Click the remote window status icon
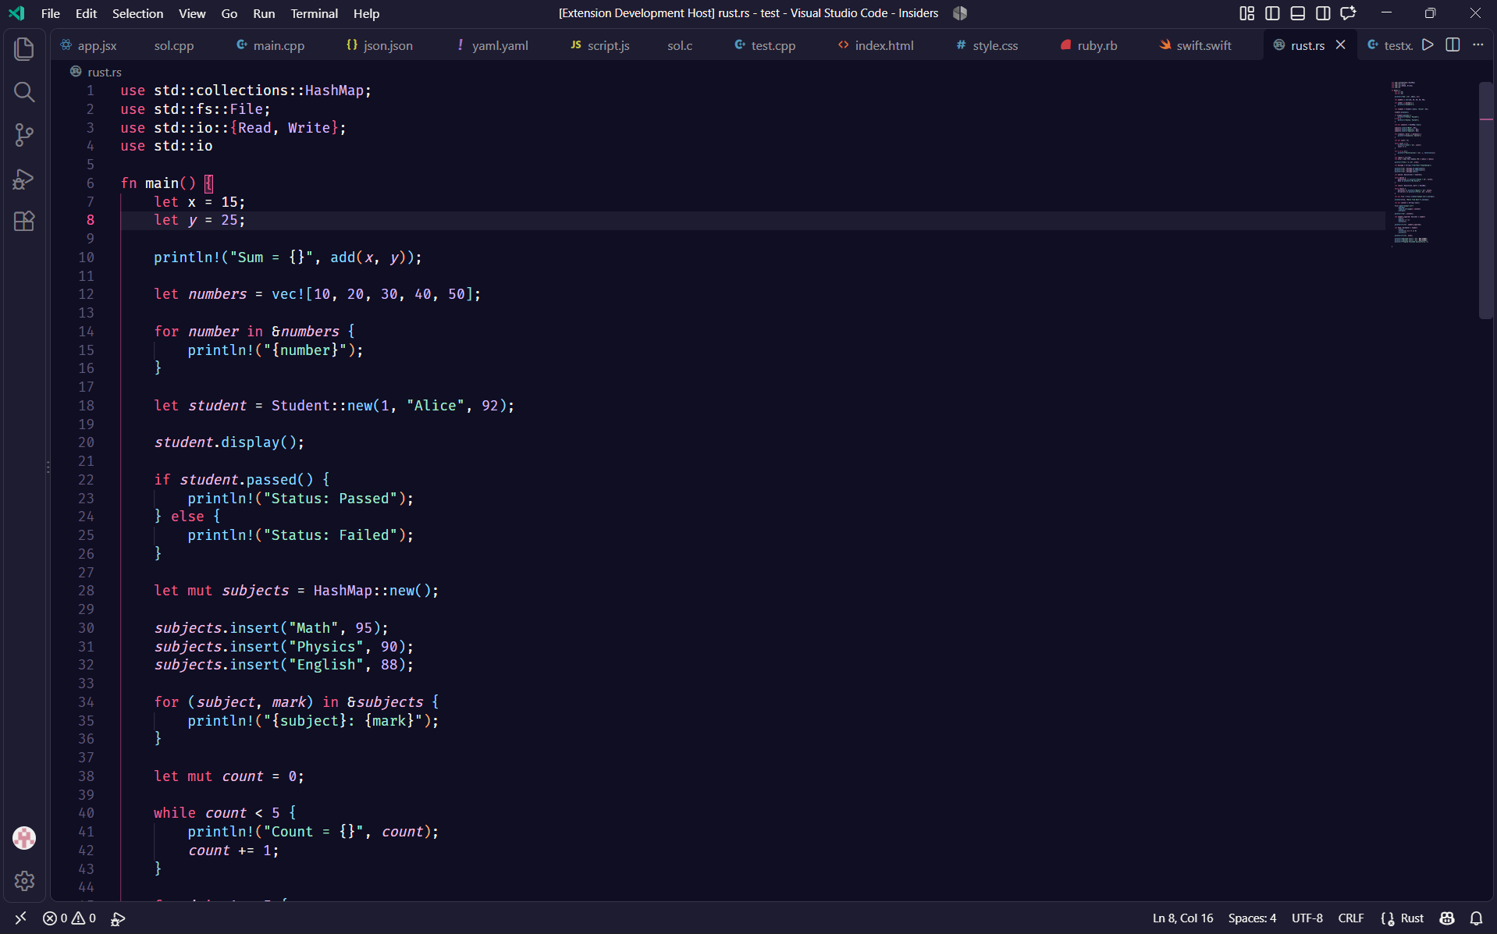Screen dimensions: 1497x934 pos(20,918)
